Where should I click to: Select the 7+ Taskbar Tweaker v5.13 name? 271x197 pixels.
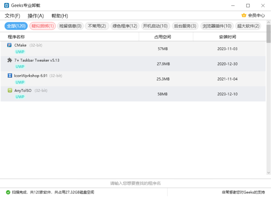[37, 60]
